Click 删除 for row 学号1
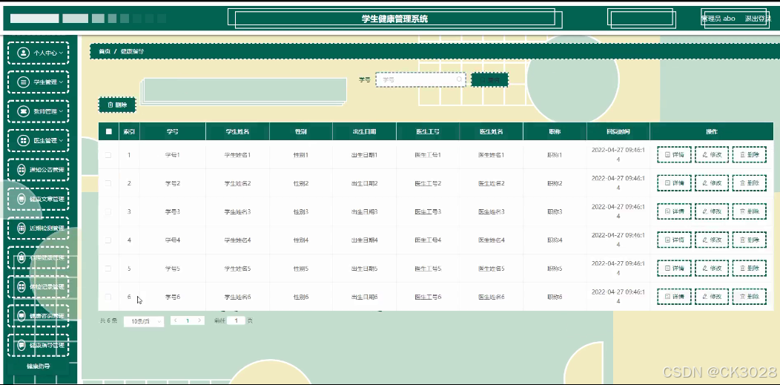The image size is (780, 385). click(750, 155)
